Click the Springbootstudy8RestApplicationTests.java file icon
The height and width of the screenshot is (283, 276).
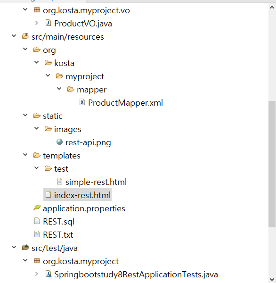click(x=49, y=274)
